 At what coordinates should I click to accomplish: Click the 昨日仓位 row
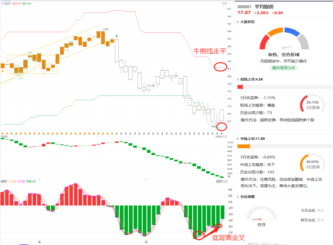point(312,220)
